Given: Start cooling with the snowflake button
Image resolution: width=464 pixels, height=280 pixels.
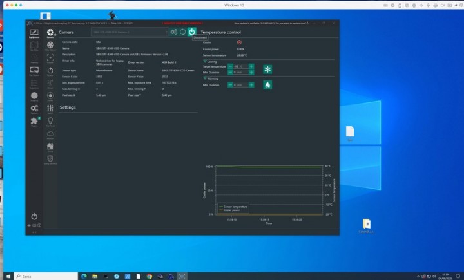Looking at the screenshot, I should click(x=267, y=69).
